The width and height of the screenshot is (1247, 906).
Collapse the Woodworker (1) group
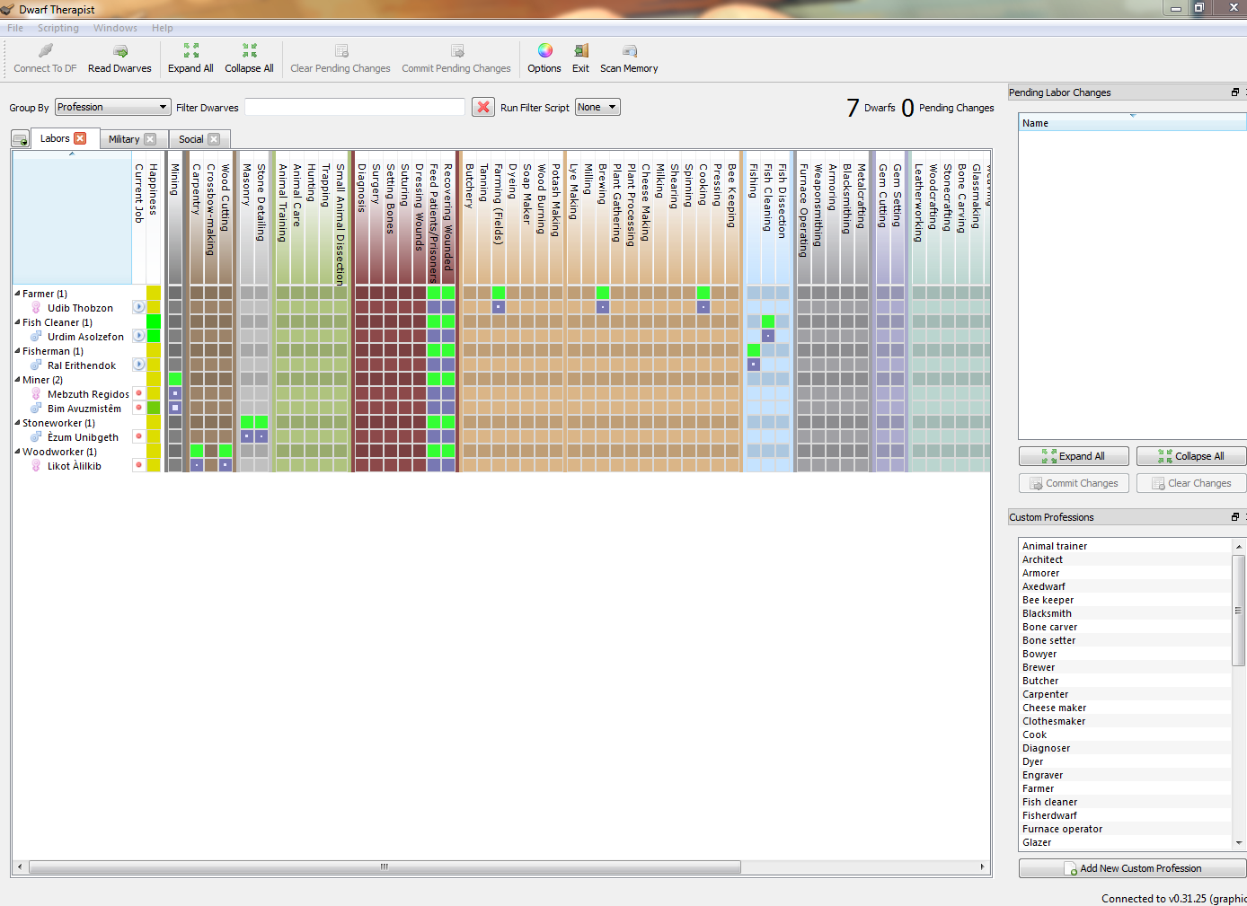click(17, 451)
